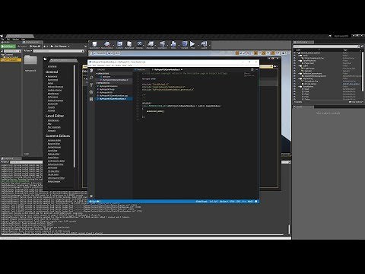
Task: Open the Explorer view in VS Code activity bar
Action: click(x=91, y=71)
